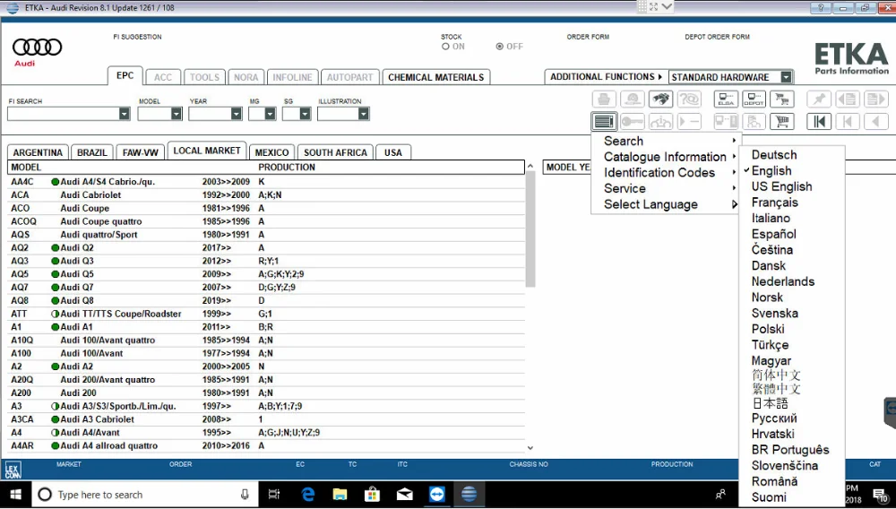This screenshot has width=896, height=509.
Task: Open Microsoft Edge from the taskbar
Action: pos(308,494)
